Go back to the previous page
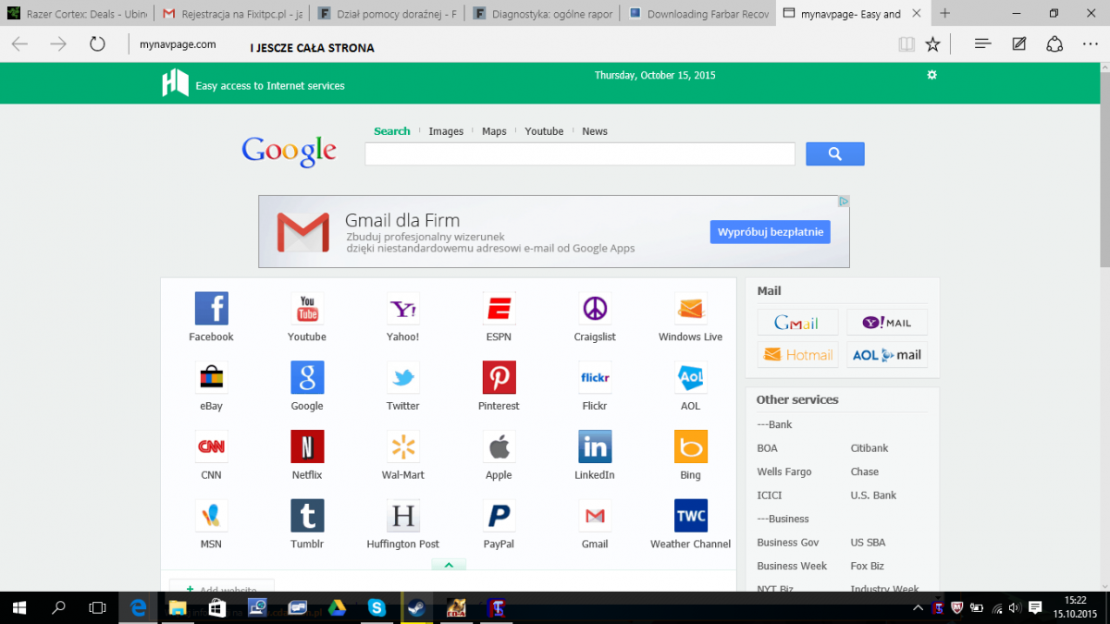Screen dimensions: 1110x624 click(19, 44)
